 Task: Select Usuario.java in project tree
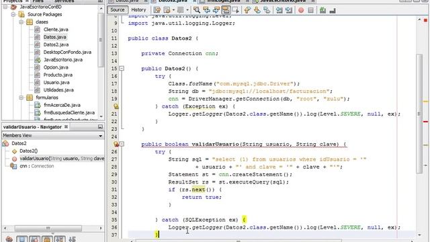coord(56,82)
